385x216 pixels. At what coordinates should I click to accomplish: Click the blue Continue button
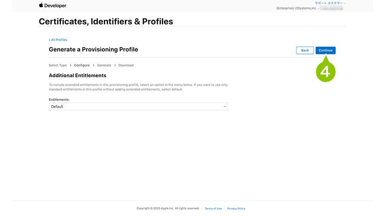326,50
